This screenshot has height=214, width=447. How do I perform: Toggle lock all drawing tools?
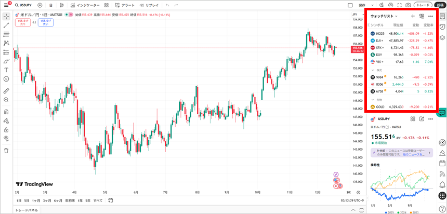pos(6,129)
